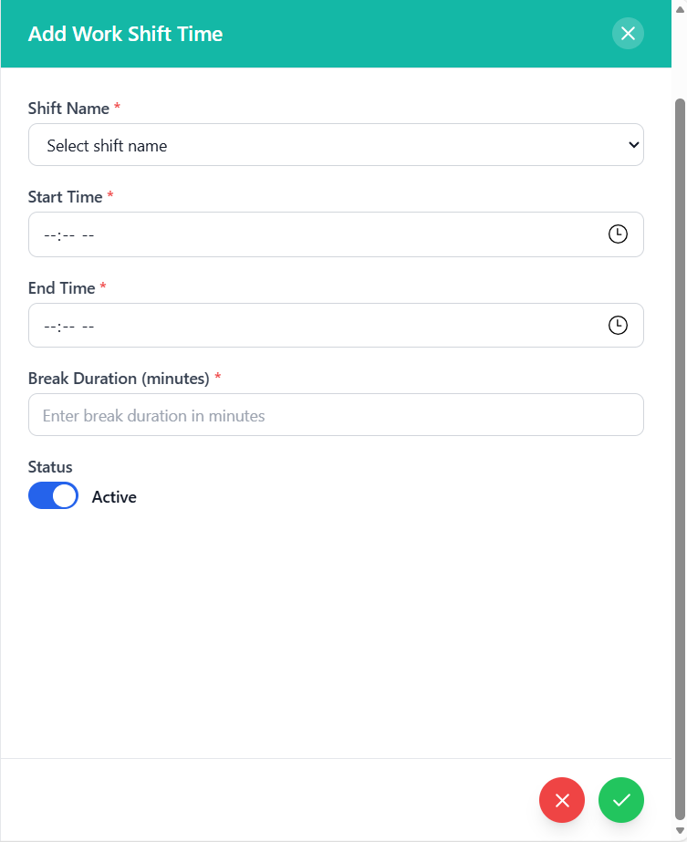The width and height of the screenshot is (687, 842).
Task: Select the AM/PM segment in Start Time
Action: click(x=88, y=235)
